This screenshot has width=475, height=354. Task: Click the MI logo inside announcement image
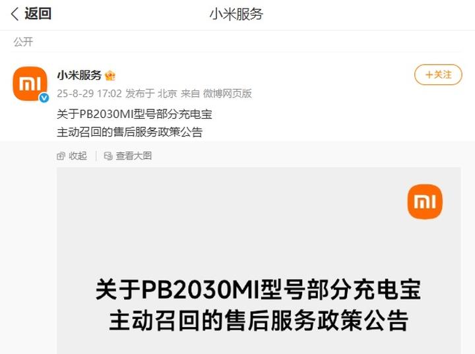pyautogui.click(x=425, y=202)
